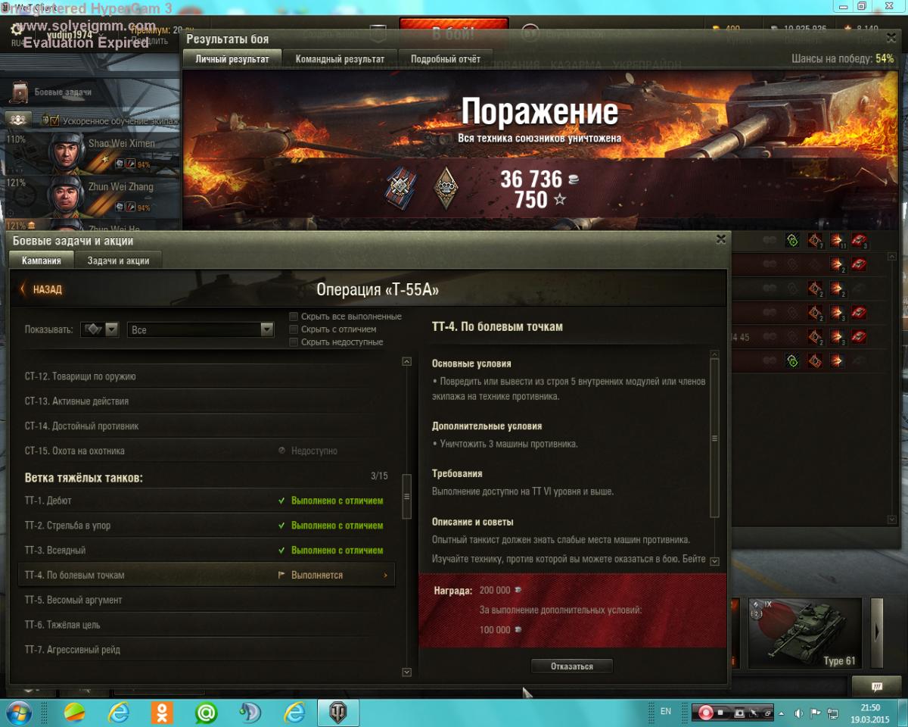908x727 pixels.
Task: Toggle Скрыть с отличием checkbox
Action: pos(294,329)
